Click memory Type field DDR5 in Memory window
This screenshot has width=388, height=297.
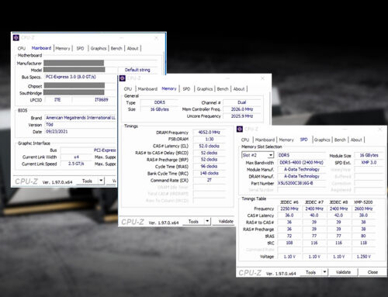click(x=159, y=102)
